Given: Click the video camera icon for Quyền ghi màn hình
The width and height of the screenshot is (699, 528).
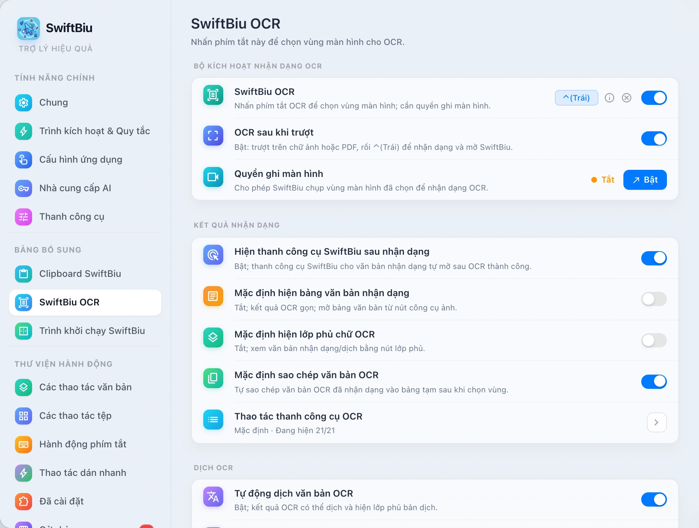Looking at the screenshot, I should pos(213,177).
